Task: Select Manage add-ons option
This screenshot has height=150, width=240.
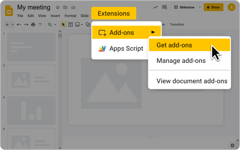Action: pyautogui.click(x=181, y=61)
